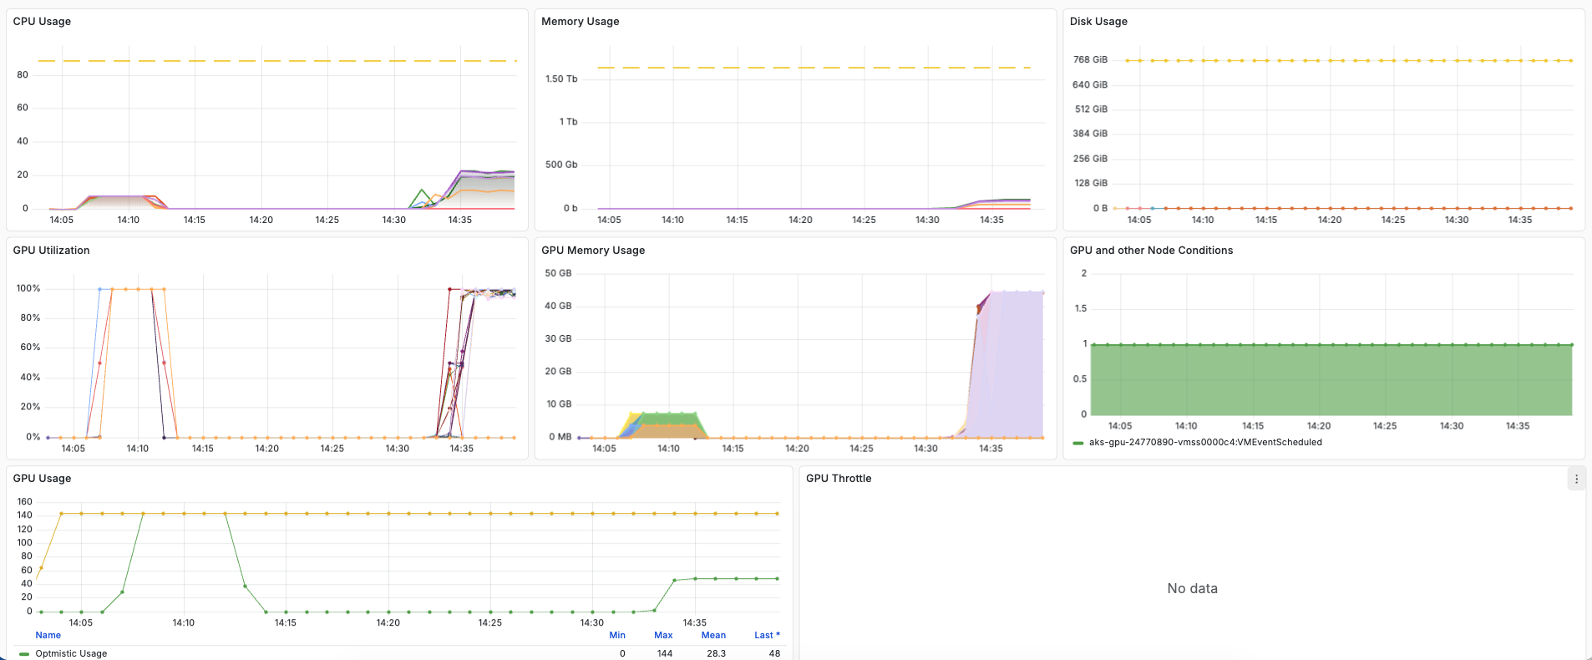Sort legend by Mean column
1592x660 pixels.
(x=712, y=635)
